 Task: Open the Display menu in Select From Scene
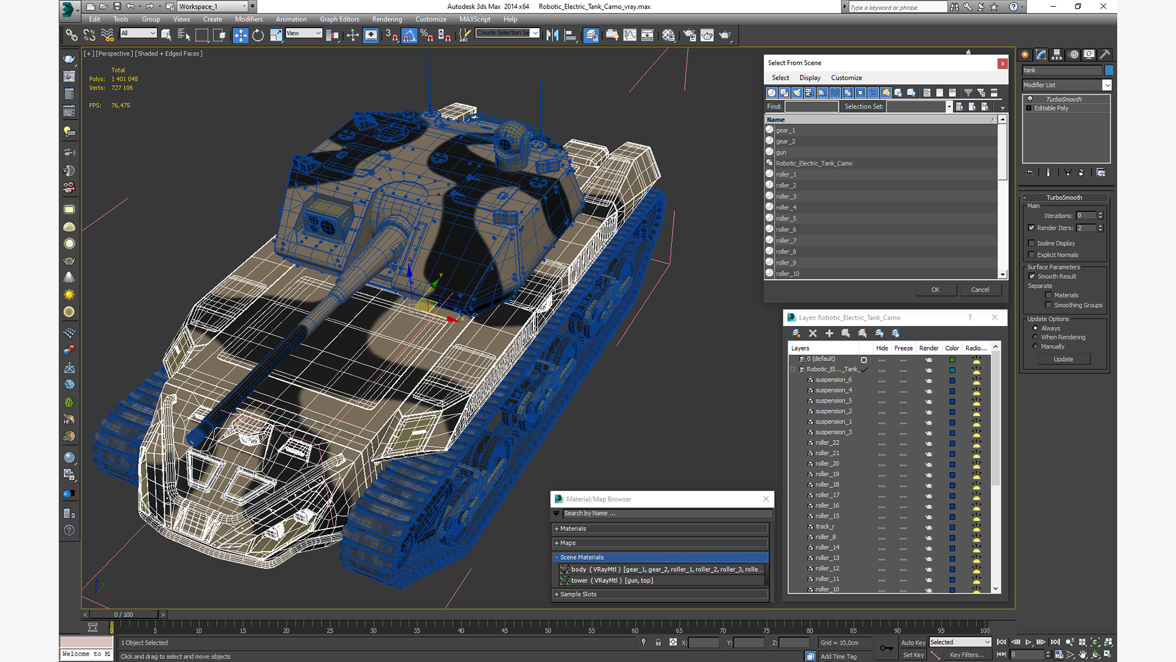coord(810,78)
